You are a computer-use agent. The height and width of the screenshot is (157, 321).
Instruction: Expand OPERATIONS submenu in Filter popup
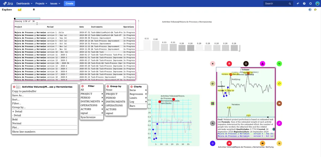[92, 105]
